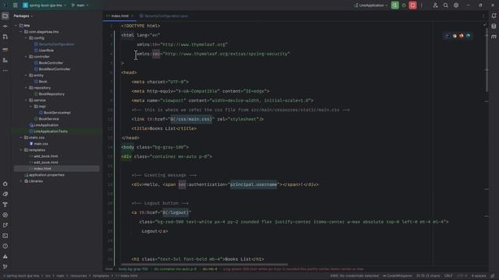The image size is (499, 280).
Task: Open main.css in project tree
Action: click(38, 144)
